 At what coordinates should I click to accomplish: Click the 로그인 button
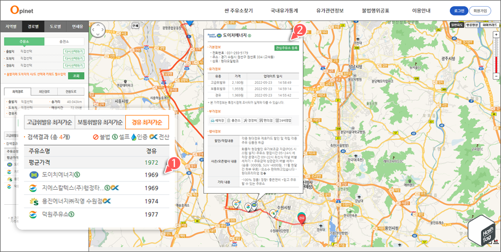(x=459, y=11)
